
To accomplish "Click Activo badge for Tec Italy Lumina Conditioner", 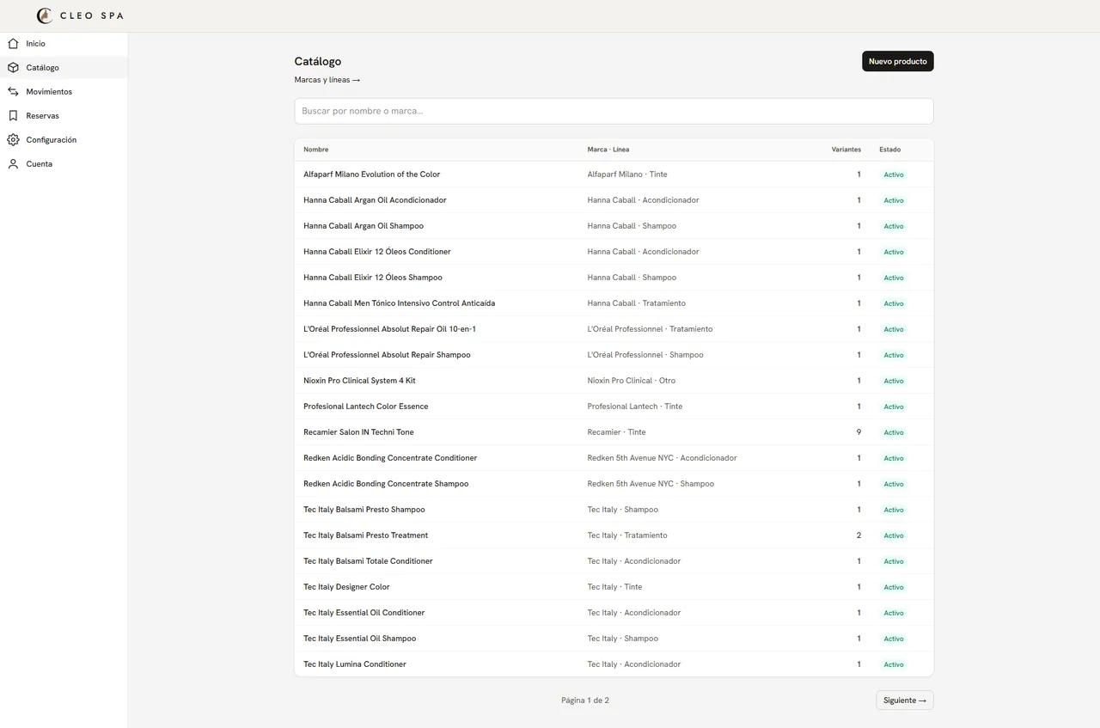I will 894,664.
